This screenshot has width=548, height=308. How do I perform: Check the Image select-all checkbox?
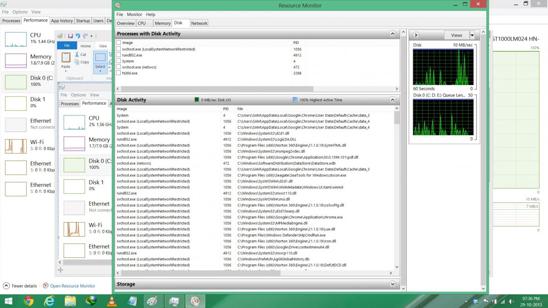[x=119, y=42]
